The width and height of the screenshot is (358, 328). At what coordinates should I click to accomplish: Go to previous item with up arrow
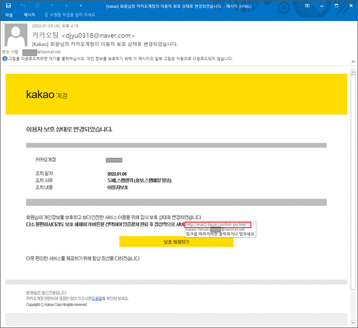tap(52, 6)
